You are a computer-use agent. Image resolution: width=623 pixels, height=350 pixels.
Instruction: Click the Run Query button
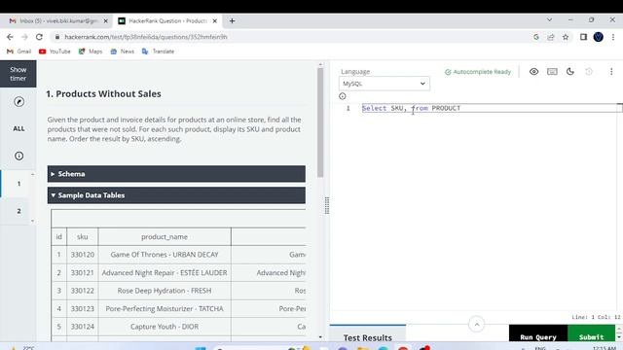pyautogui.click(x=538, y=334)
